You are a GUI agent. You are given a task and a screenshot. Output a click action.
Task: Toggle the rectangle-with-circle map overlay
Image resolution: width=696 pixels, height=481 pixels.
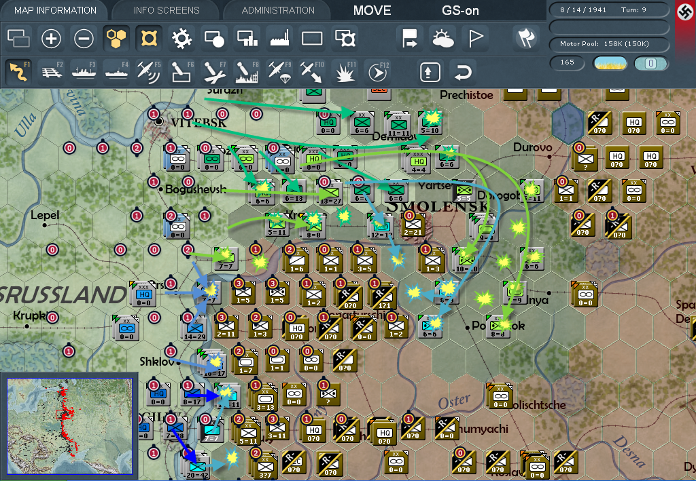pos(214,39)
